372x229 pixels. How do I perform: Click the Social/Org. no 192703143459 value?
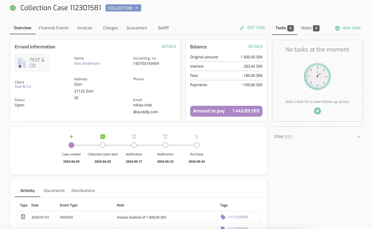146,63
